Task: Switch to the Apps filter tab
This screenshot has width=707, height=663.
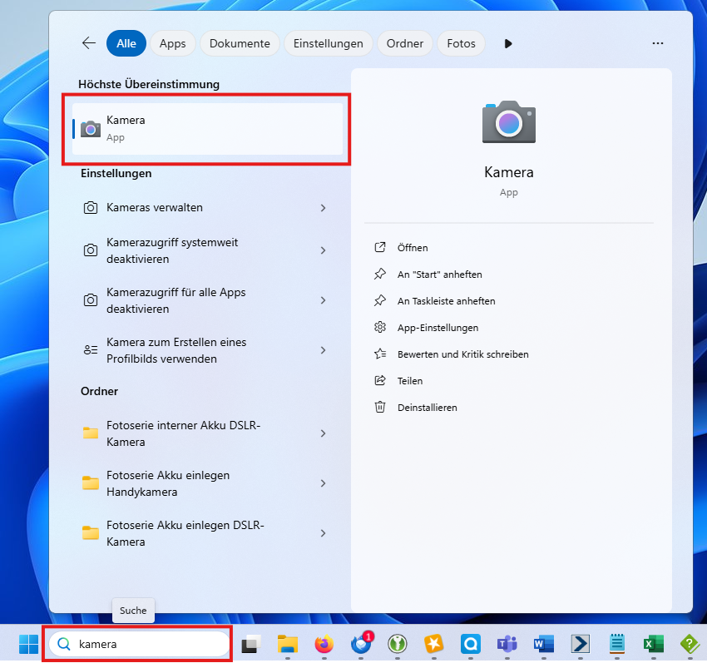Action: [x=173, y=43]
